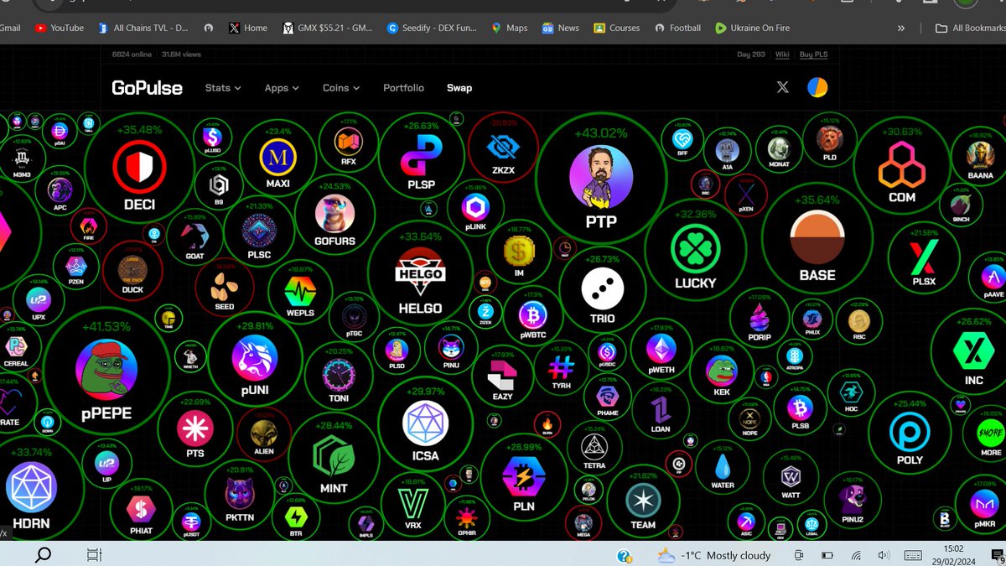Click the PLSX token bubble
The height and width of the screenshot is (566, 1006).
point(923,258)
